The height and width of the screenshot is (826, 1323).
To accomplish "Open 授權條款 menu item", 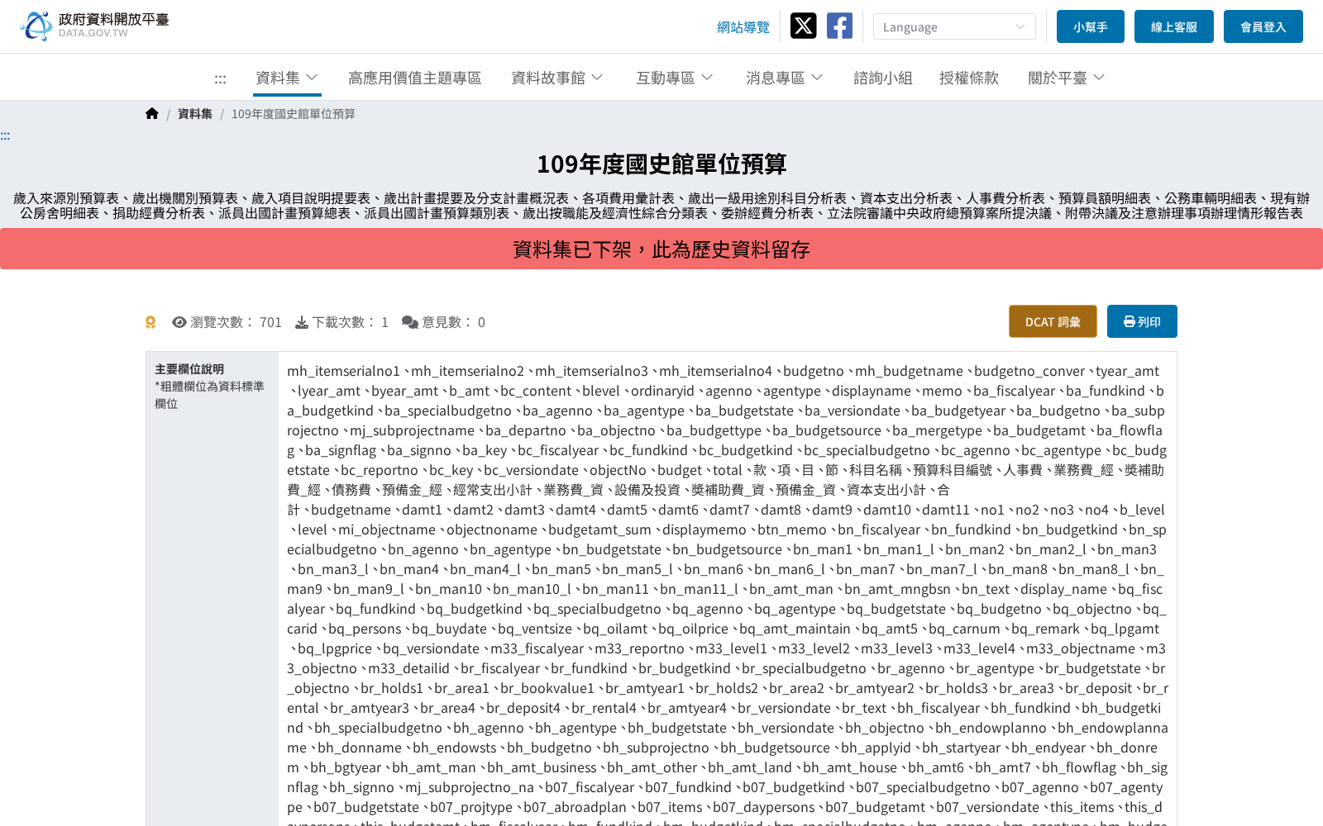I will point(969,78).
